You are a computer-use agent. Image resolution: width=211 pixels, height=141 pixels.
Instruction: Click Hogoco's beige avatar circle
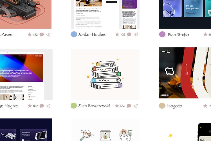coord(162,106)
